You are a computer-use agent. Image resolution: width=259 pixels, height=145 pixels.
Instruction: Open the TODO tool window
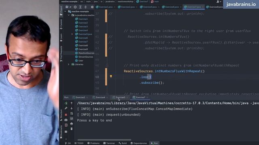(79, 143)
